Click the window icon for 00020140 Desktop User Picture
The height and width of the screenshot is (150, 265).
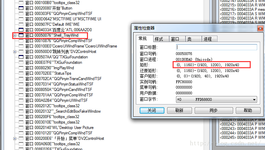[21, 128]
